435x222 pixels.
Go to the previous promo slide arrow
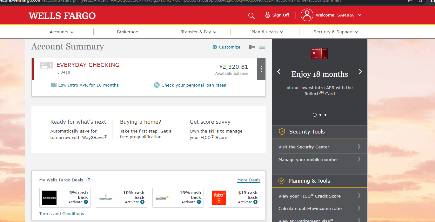pyautogui.click(x=279, y=72)
